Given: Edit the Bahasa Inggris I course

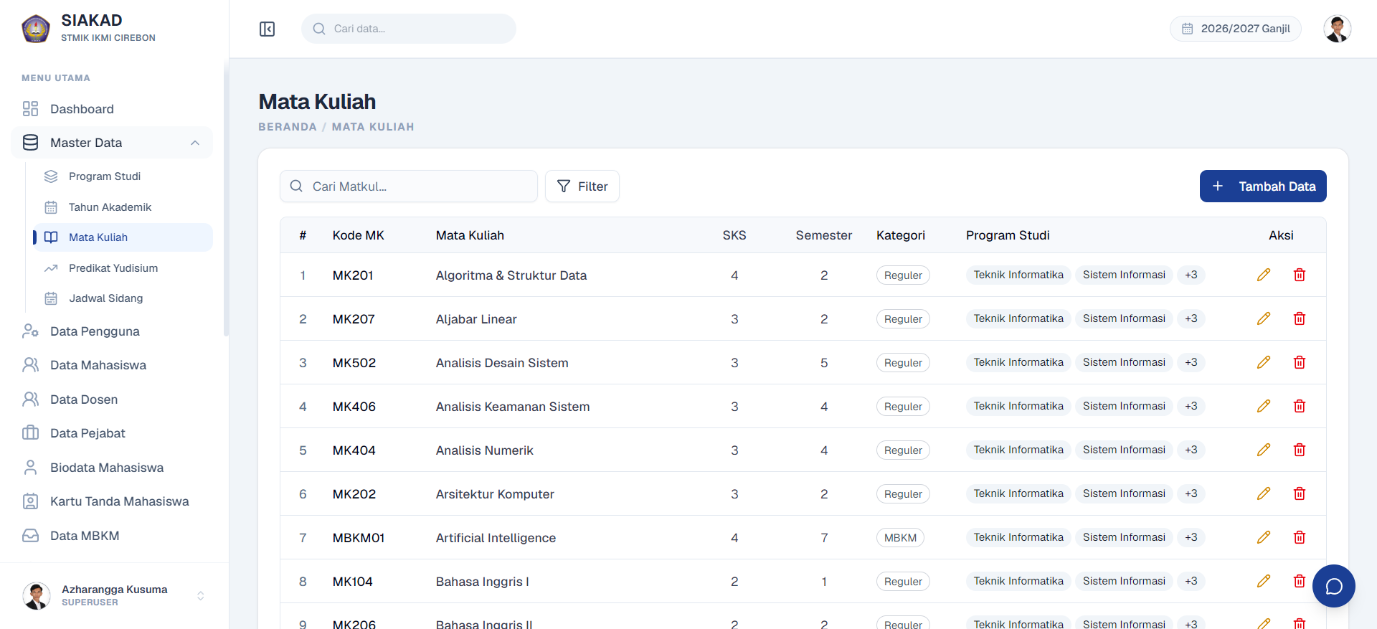Looking at the screenshot, I should (x=1264, y=581).
